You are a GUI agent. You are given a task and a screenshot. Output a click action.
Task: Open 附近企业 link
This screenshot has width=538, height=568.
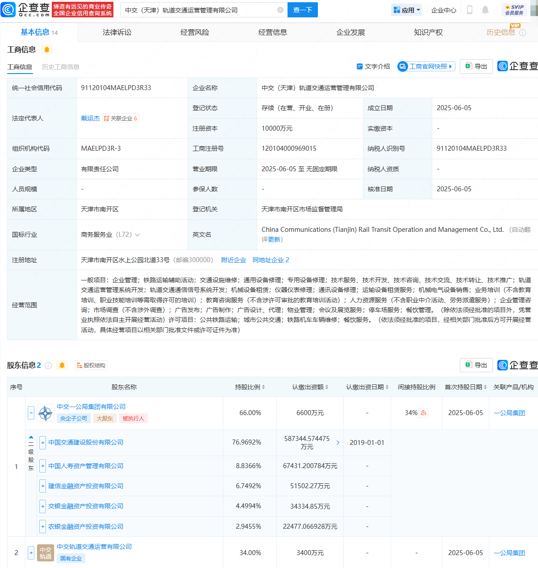tap(234, 260)
